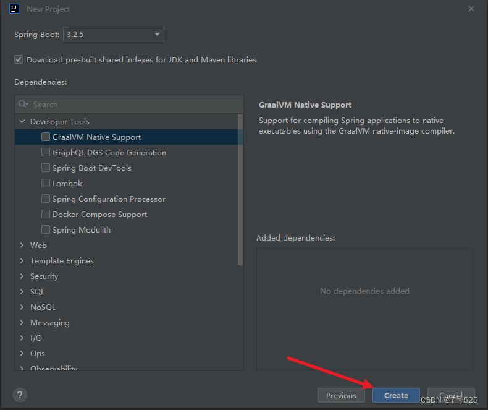Collapse the Developer Tools group

point(22,121)
